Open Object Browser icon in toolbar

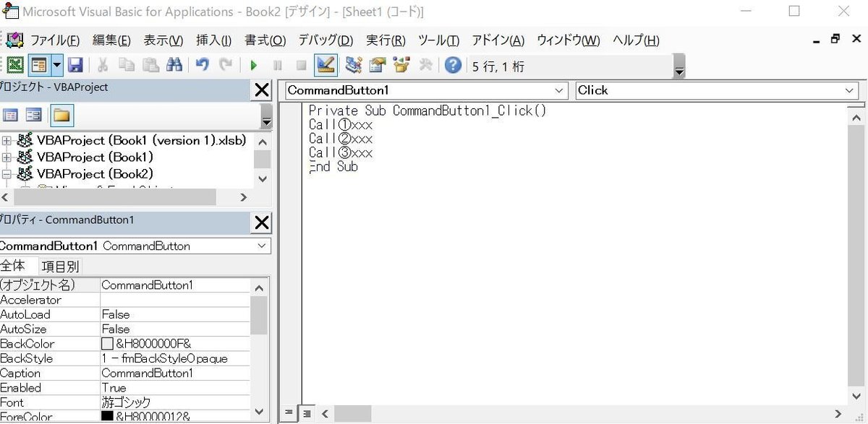pyautogui.click(x=401, y=66)
